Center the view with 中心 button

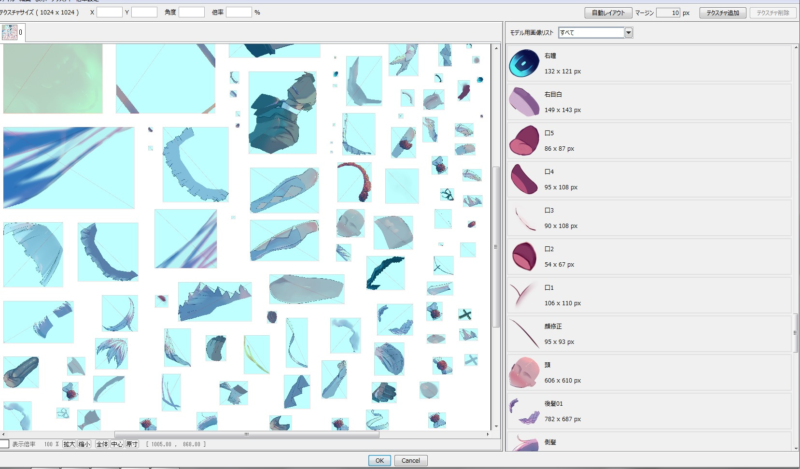click(x=117, y=444)
